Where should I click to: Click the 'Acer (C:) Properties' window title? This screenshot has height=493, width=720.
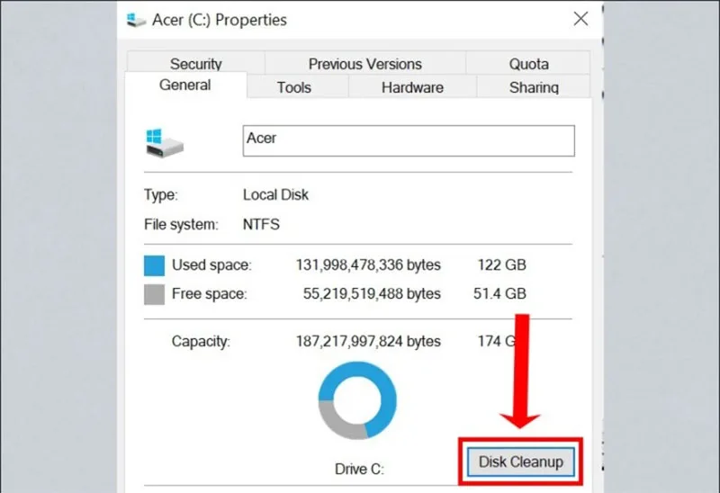pyautogui.click(x=220, y=20)
